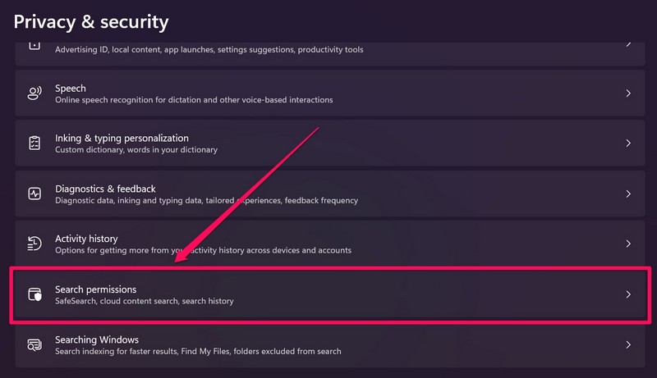Click the Advertising ID, local content description row
Image resolution: width=657 pixels, height=378 pixels.
pyautogui.click(x=209, y=49)
